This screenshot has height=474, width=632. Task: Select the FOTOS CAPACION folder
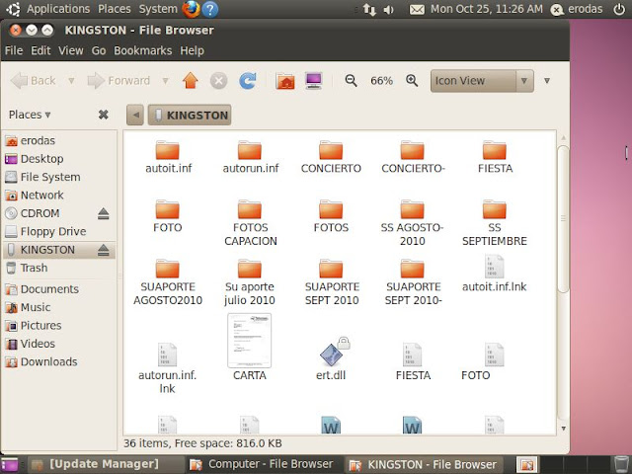coord(250,222)
